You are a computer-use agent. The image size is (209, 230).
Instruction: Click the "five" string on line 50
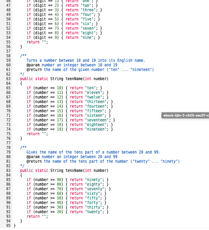pos(87,19)
